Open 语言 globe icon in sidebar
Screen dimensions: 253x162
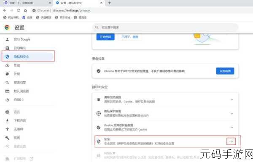[x=7, y=112]
